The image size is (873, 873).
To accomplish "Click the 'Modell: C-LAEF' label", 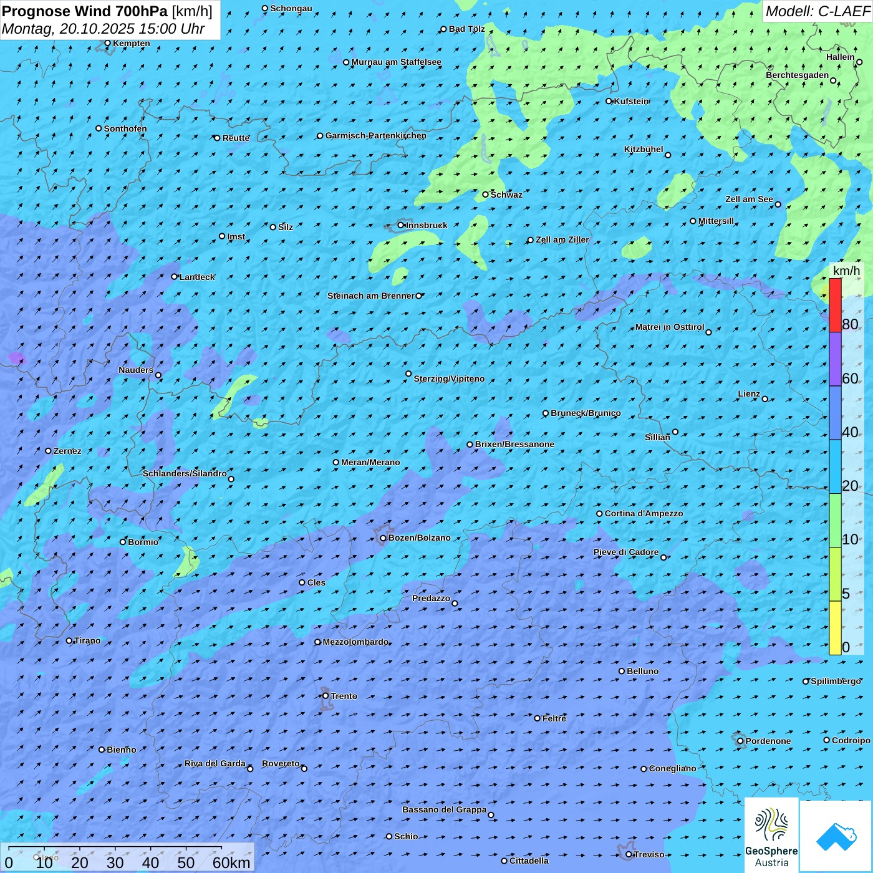I will [818, 11].
